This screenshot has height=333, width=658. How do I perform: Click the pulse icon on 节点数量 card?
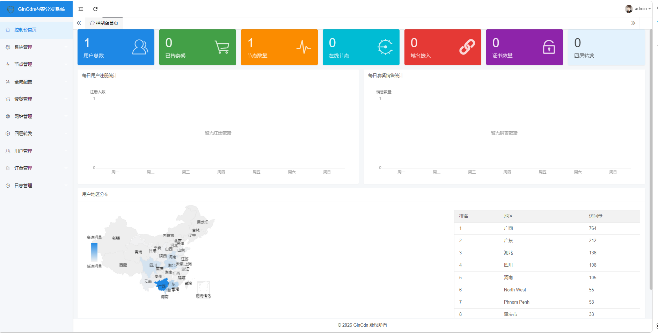304,47
